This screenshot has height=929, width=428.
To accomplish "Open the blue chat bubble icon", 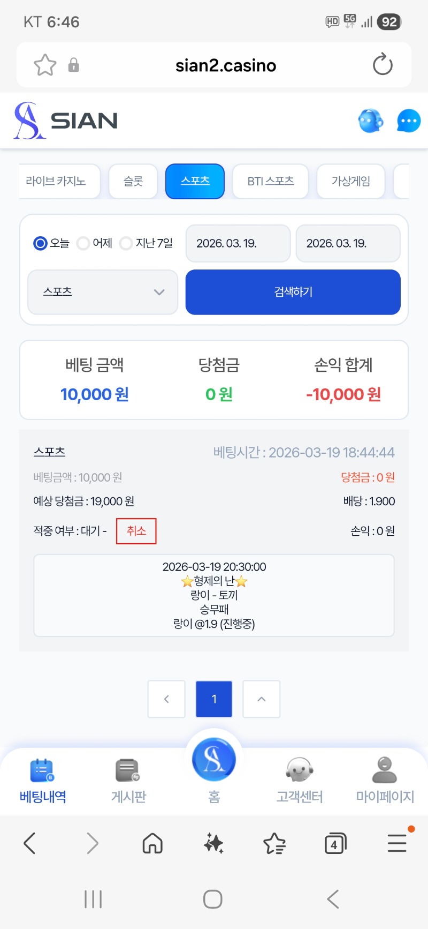I will tap(409, 121).
